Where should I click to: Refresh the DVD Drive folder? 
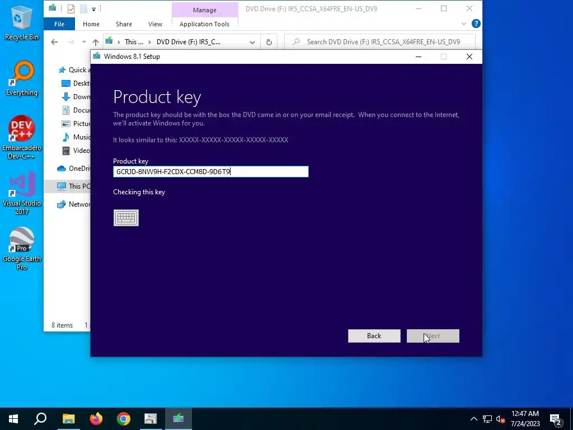[x=269, y=42]
